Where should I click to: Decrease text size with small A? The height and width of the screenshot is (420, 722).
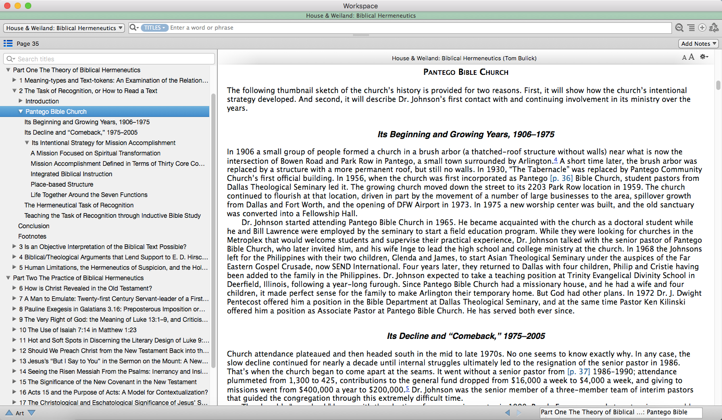pos(685,58)
